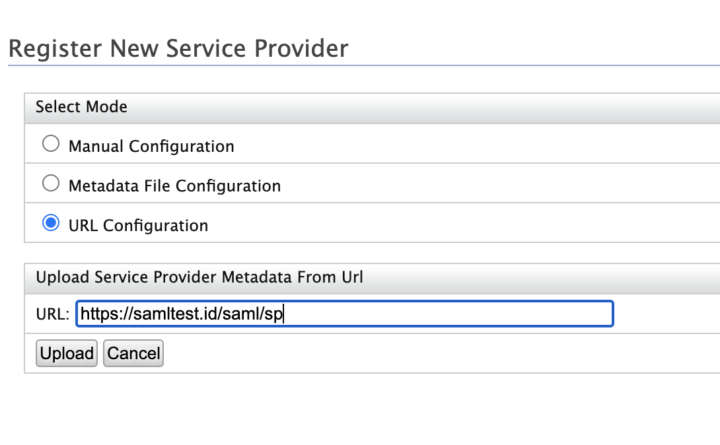720x445 pixels.
Task: Click the selected URL Configuration radio button
Action: [x=51, y=224]
